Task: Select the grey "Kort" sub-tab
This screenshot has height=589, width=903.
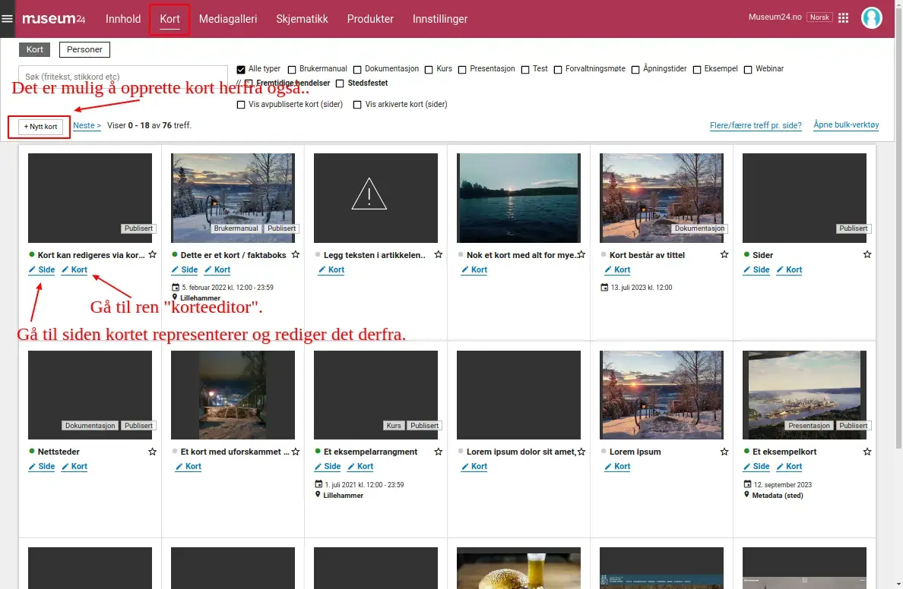Action: coord(34,49)
